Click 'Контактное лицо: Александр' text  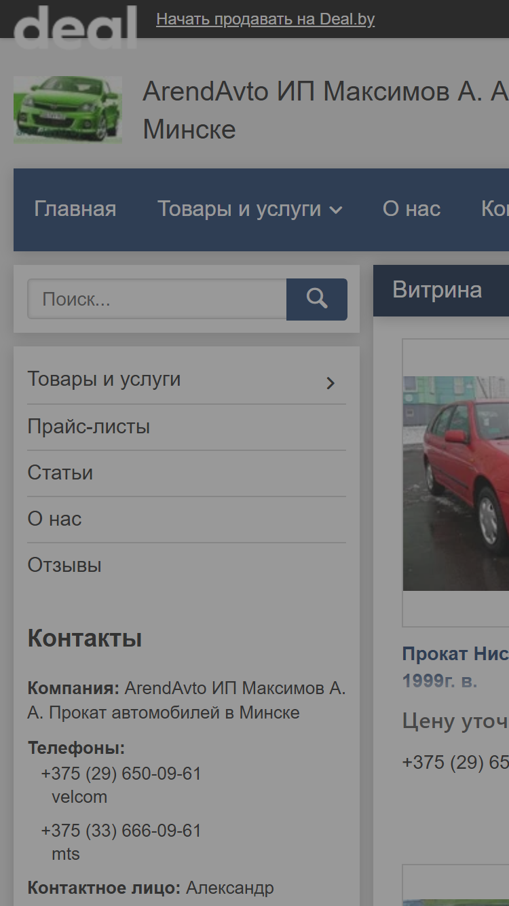click(x=151, y=888)
